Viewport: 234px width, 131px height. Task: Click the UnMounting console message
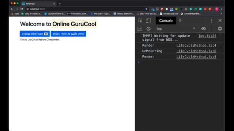point(152,51)
